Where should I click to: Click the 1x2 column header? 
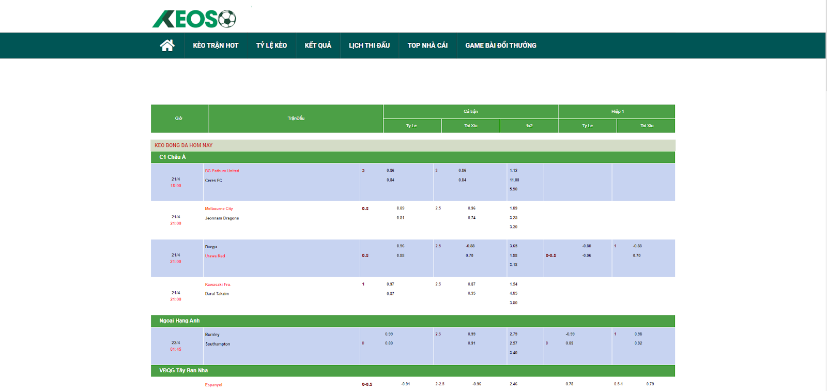click(x=529, y=126)
